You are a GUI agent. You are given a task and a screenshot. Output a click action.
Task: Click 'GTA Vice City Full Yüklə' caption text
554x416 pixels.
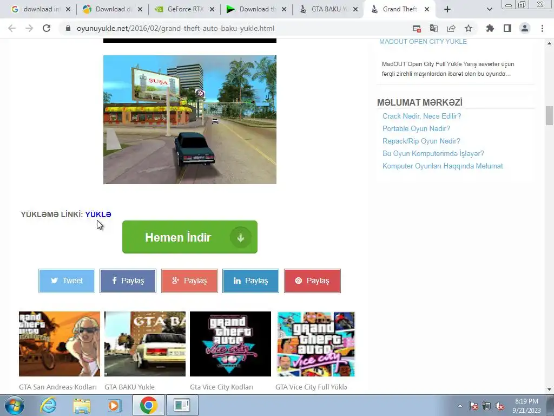pyautogui.click(x=311, y=387)
